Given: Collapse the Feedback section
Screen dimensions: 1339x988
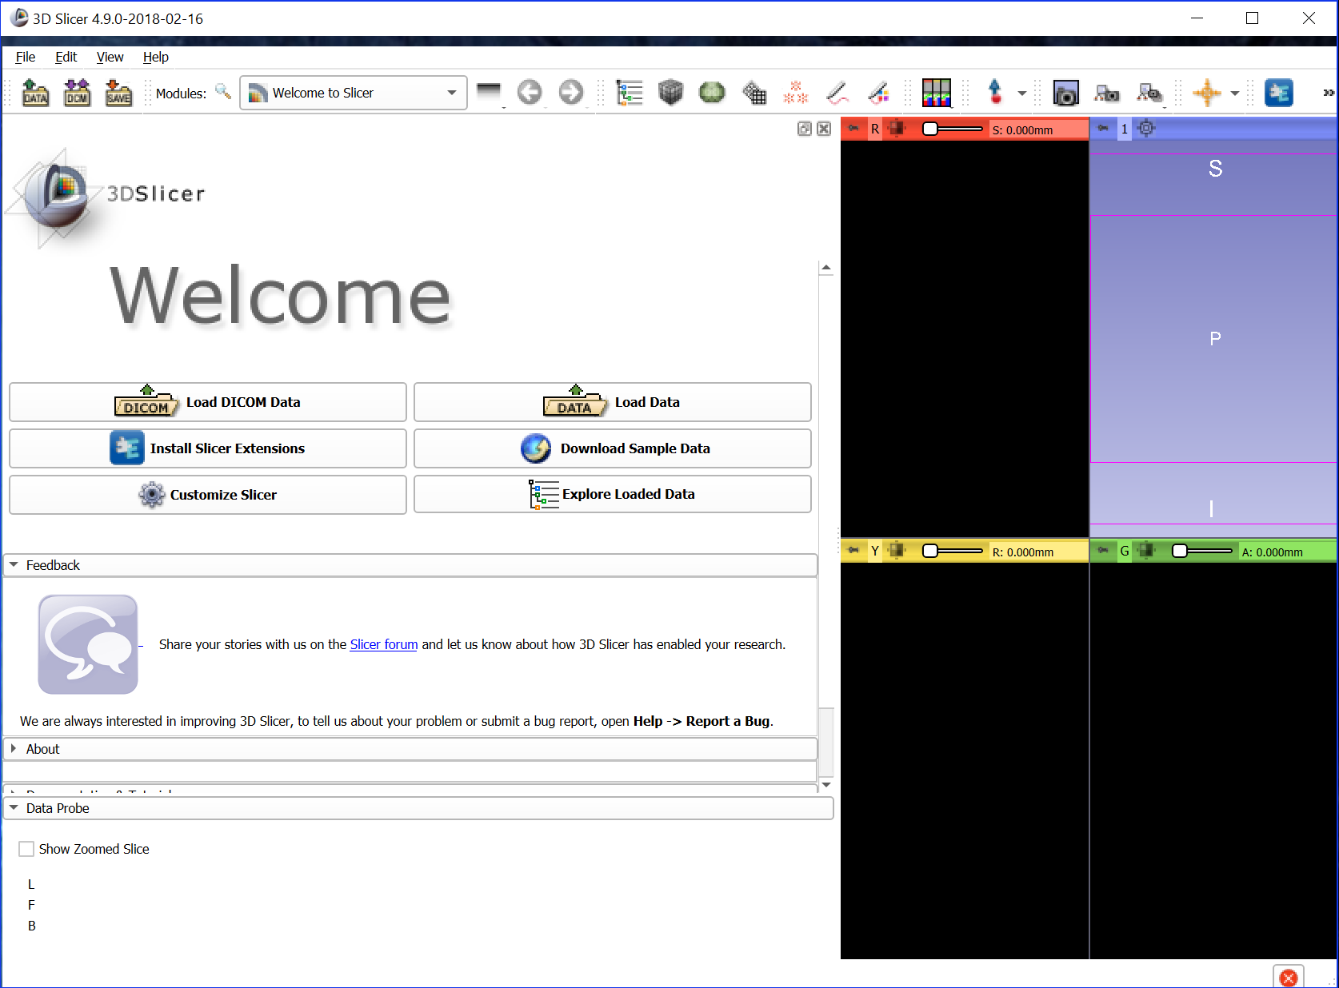Looking at the screenshot, I should click(410, 565).
